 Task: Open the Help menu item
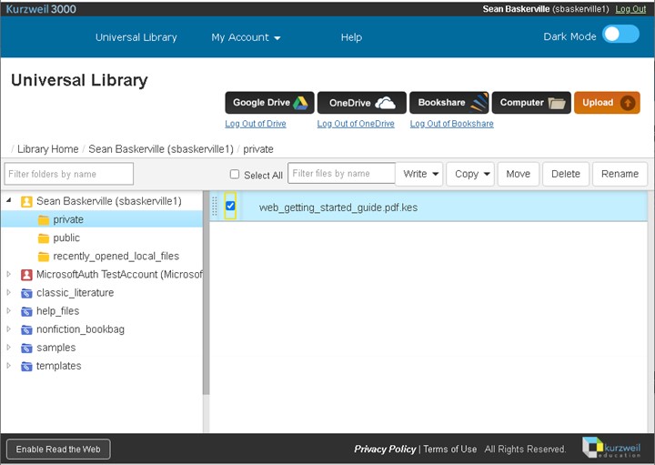(x=351, y=37)
